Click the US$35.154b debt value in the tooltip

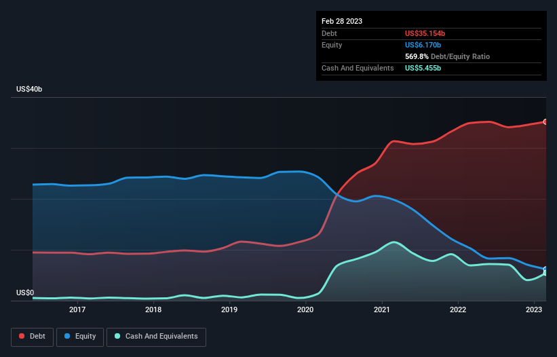[425, 33]
